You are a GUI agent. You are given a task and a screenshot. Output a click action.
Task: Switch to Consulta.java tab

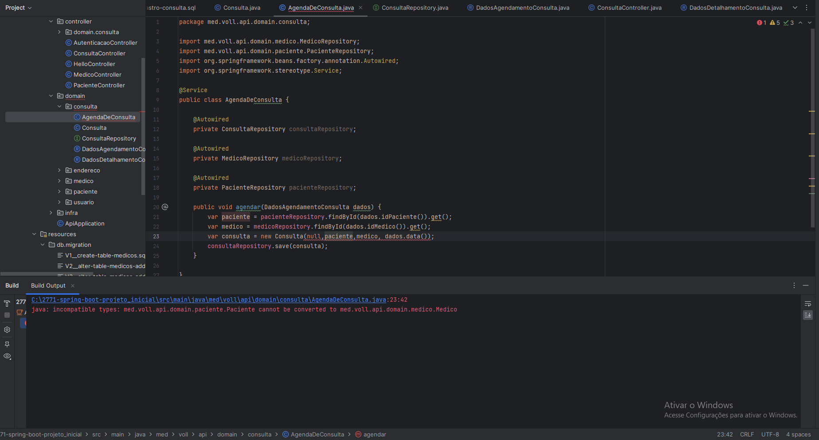point(237,8)
